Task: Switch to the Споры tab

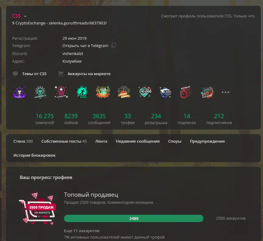Action: 175,141
